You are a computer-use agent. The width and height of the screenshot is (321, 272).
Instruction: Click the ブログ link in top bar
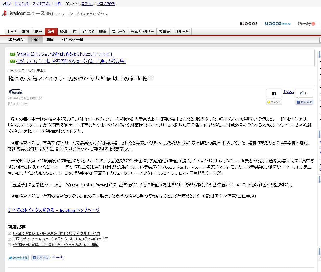point(7,3)
